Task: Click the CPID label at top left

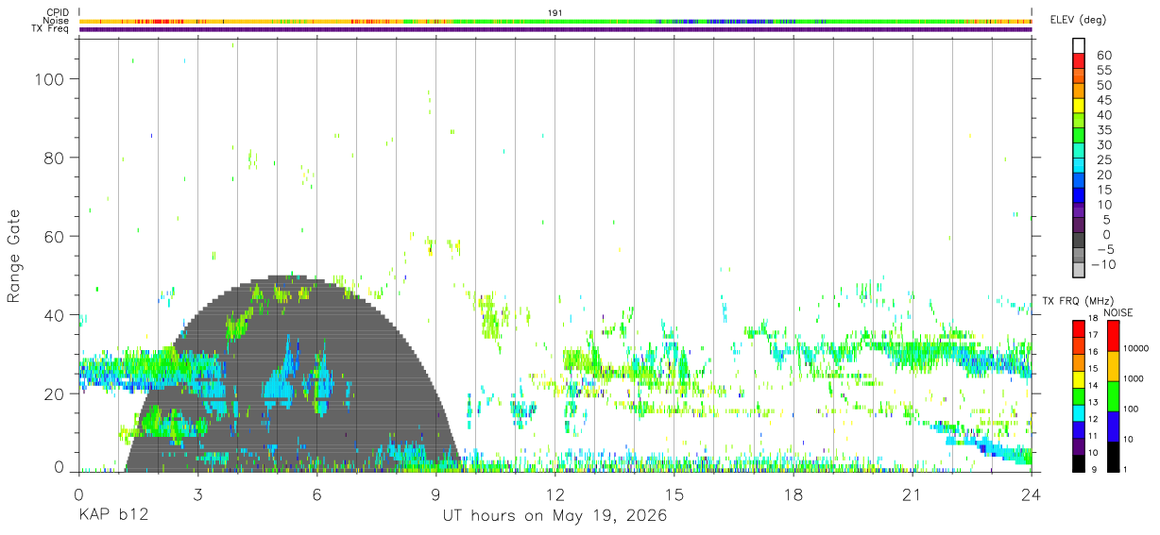Action: point(58,12)
